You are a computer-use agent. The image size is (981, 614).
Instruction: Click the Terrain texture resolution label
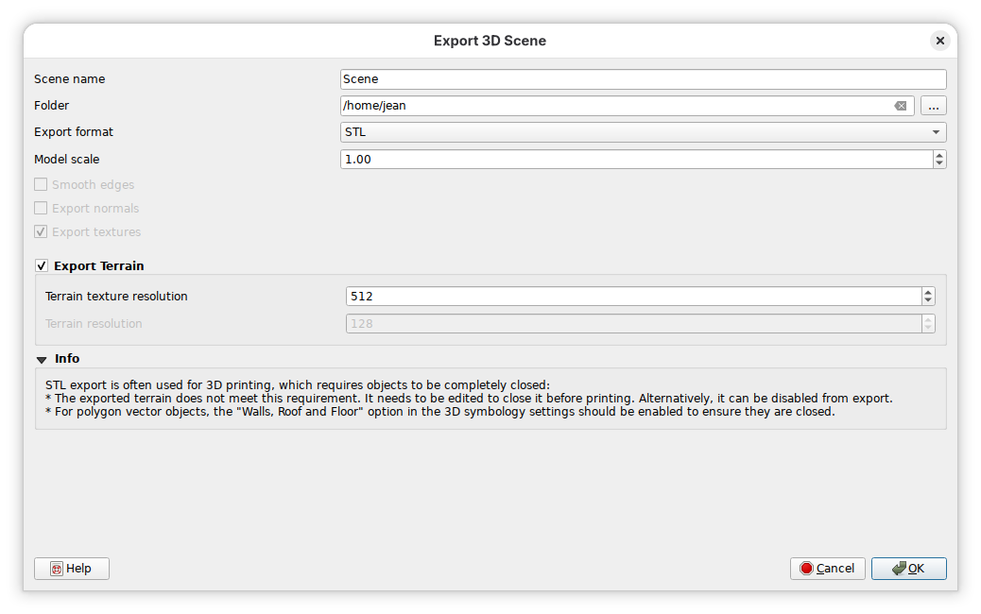click(x=116, y=297)
